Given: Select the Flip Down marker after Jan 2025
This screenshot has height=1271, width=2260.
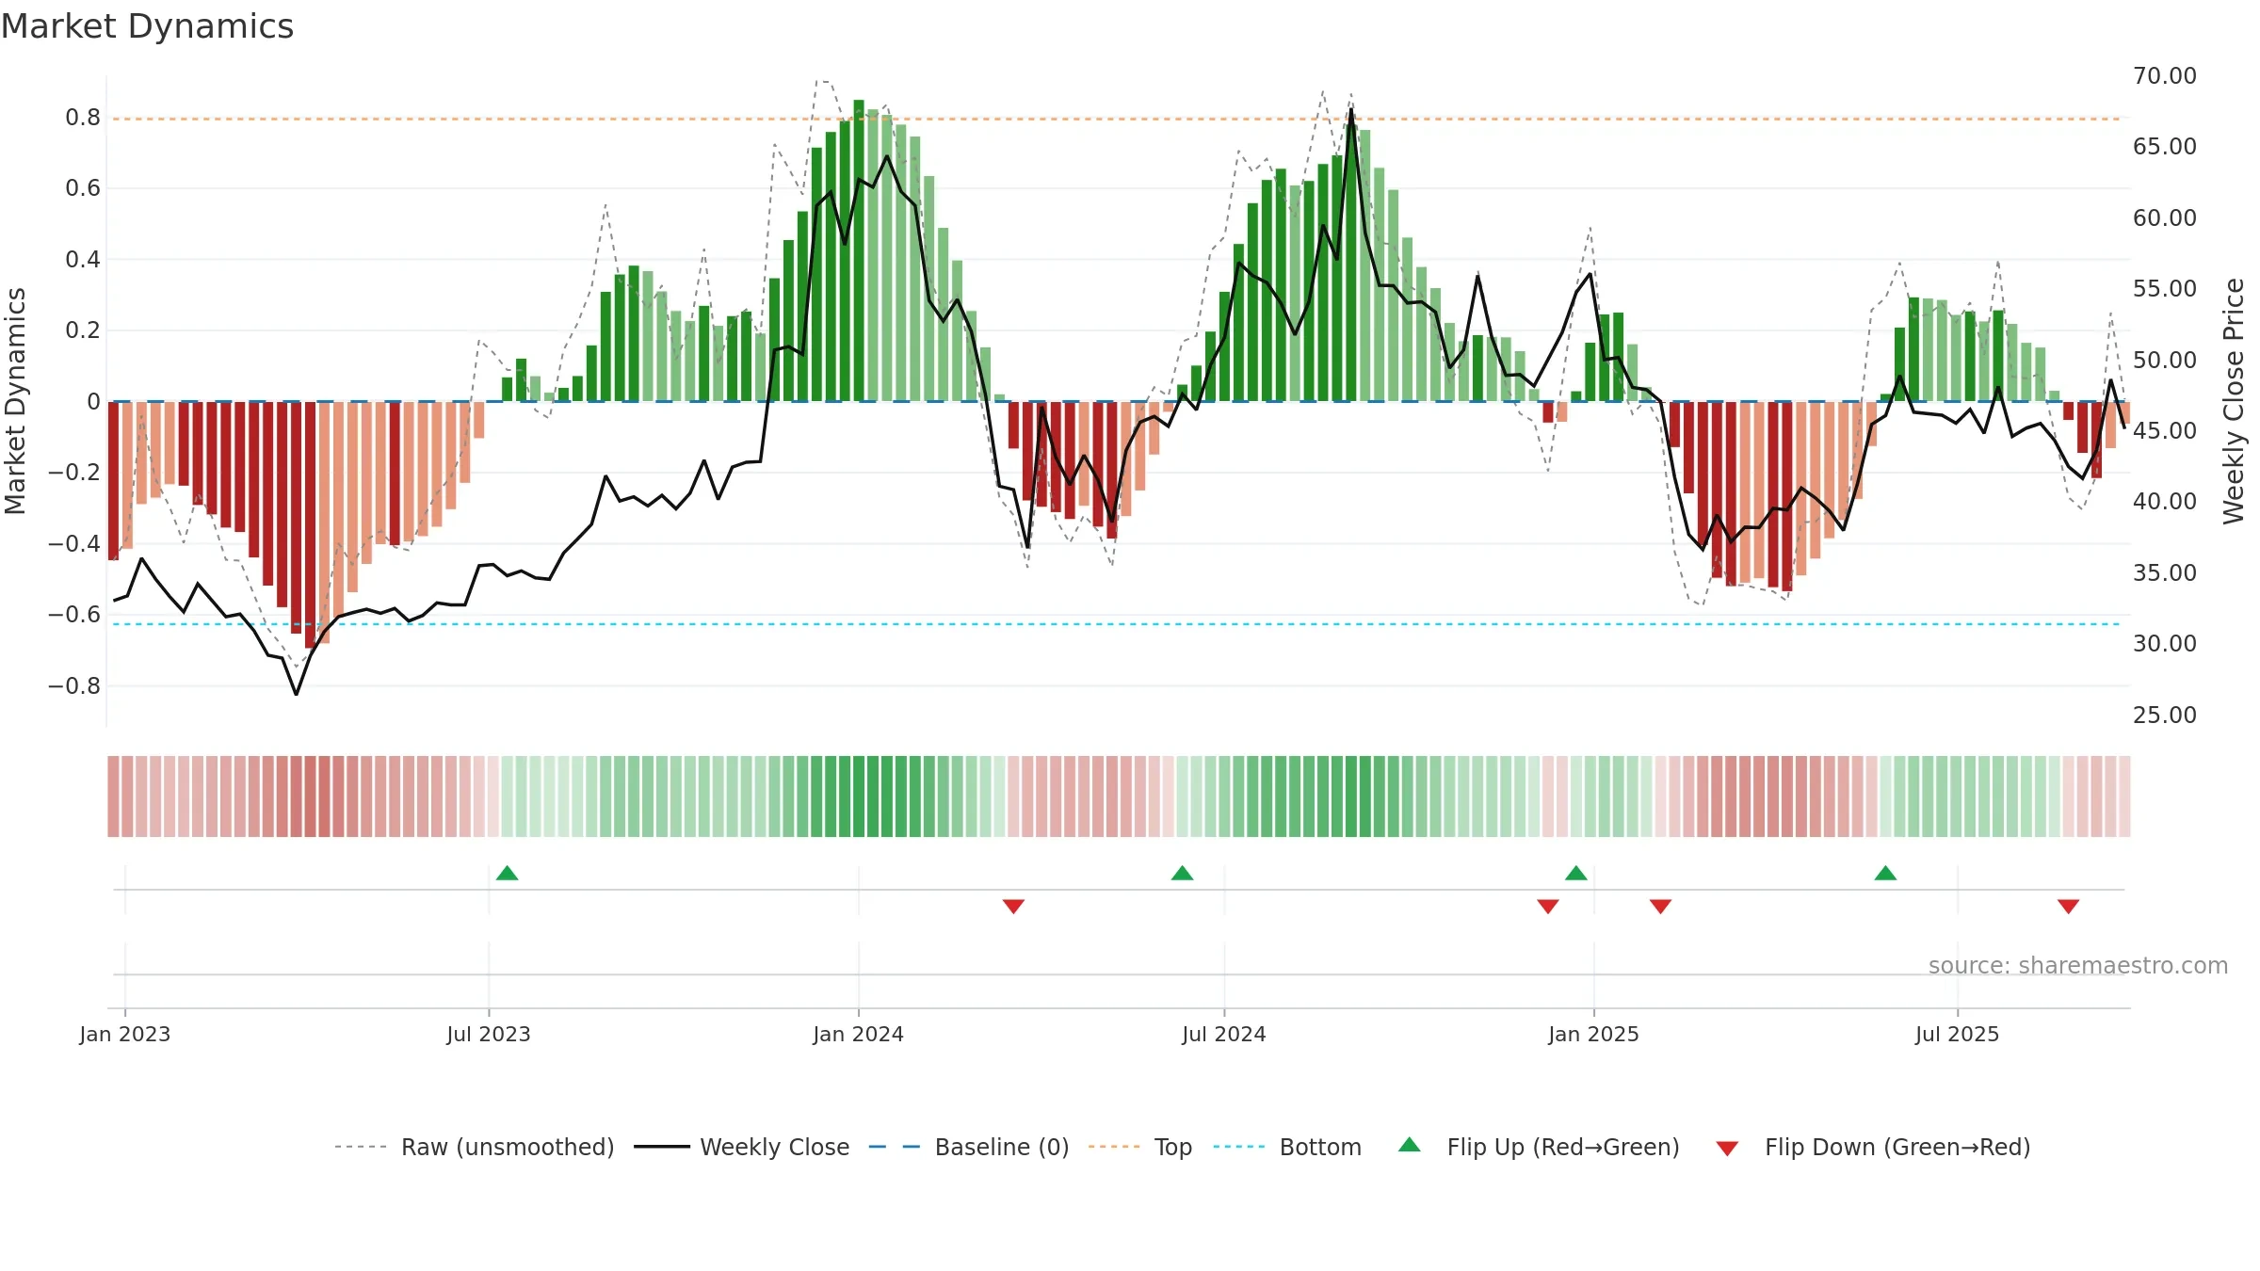Looking at the screenshot, I should click(1660, 906).
